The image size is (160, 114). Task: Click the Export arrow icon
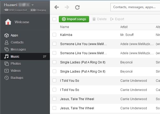click(x=112, y=19)
